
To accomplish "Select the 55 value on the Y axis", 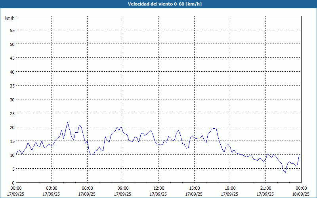I will [x=12, y=30].
